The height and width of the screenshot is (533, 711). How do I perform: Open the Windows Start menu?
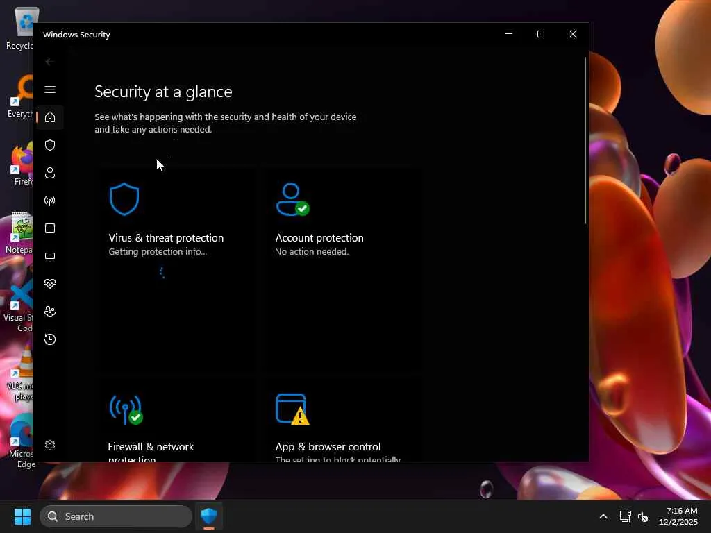tap(22, 516)
